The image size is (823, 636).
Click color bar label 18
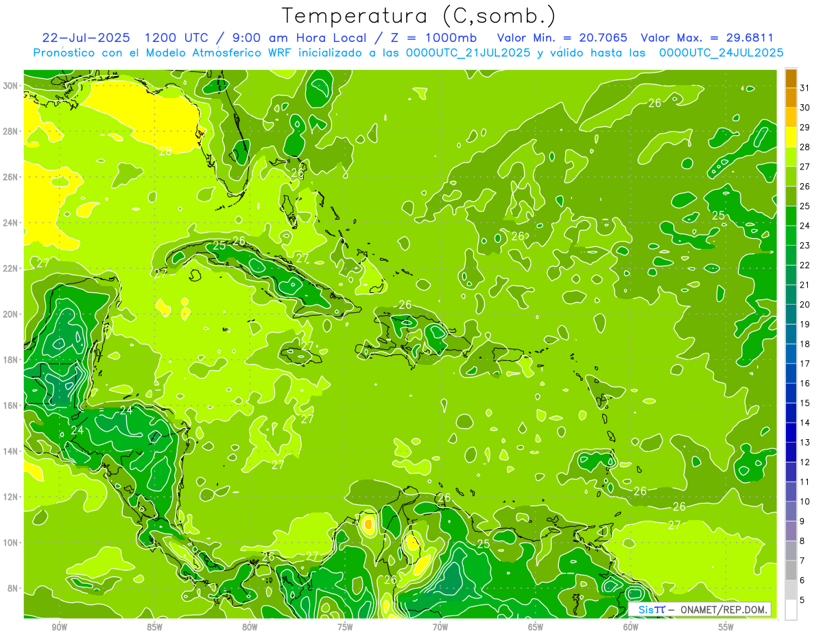(805, 344)
